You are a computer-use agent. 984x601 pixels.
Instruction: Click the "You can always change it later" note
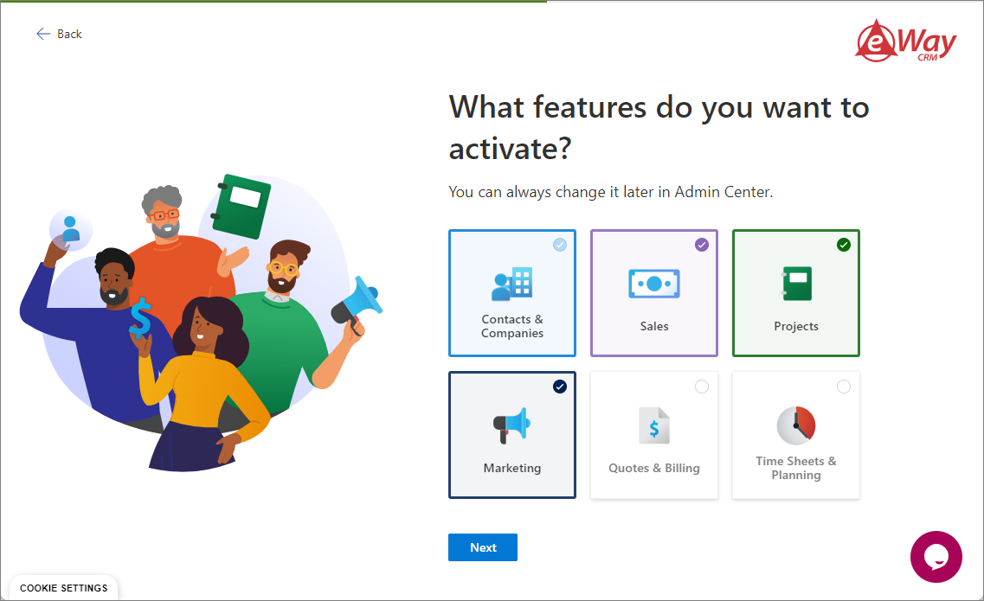click(x=611, y=192)
